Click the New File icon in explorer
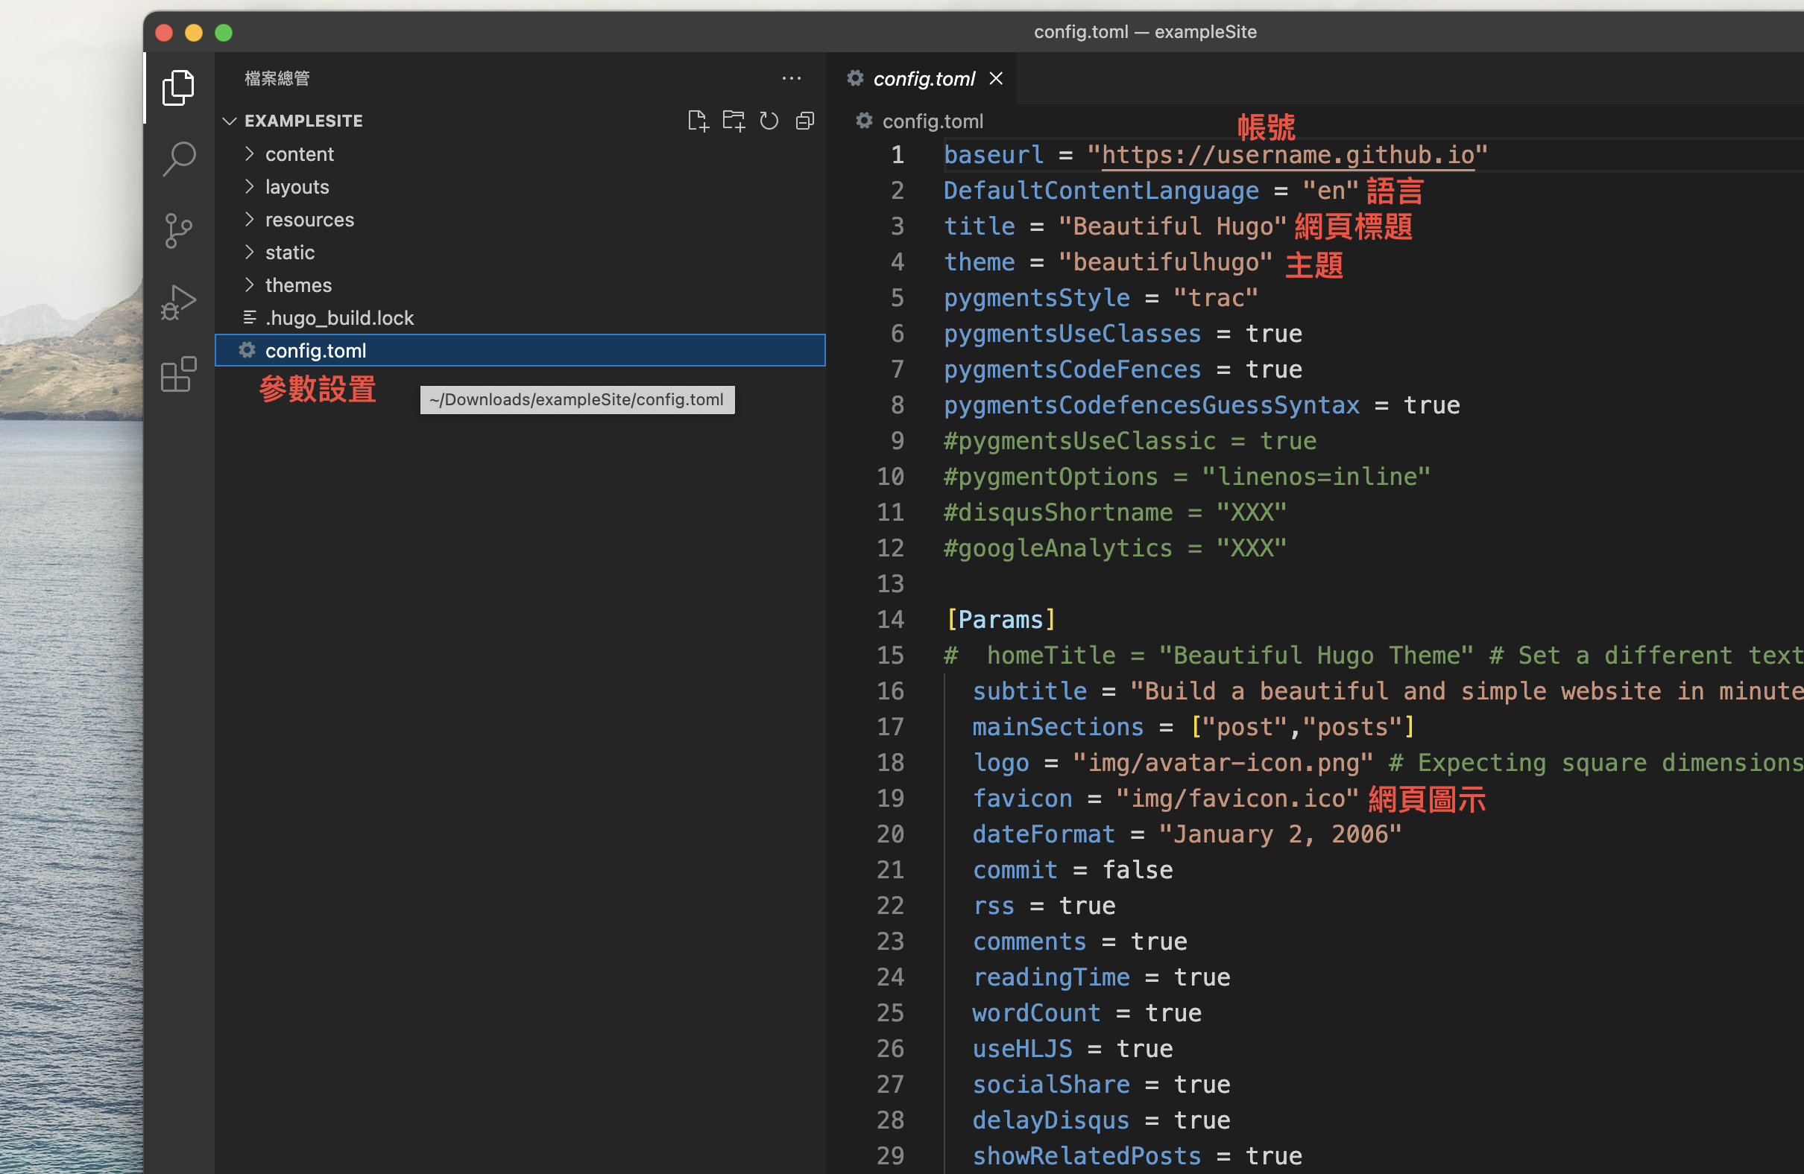The height and width of the screenshot is (1174, 1804). click(697, 121)
